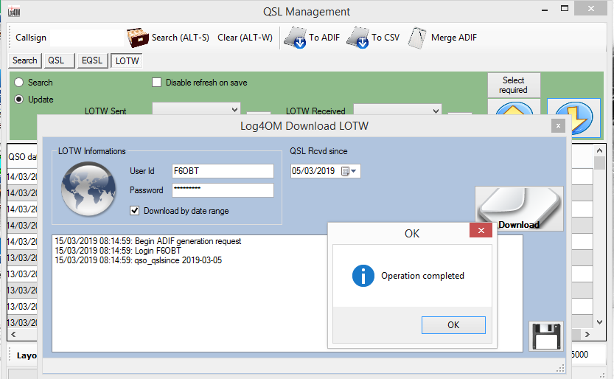Click the resize grip of download window

coord(560,369)
